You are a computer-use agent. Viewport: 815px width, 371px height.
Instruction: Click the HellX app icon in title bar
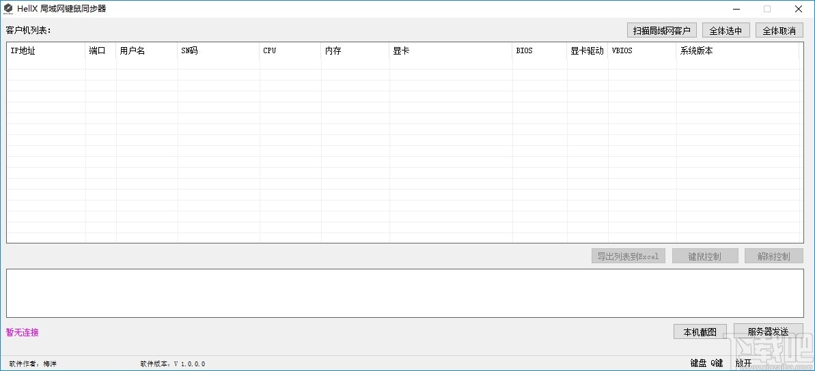(8, 9)
